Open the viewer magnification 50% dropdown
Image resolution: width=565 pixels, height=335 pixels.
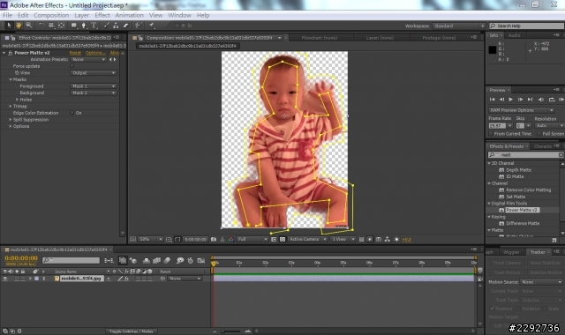tap(151, 239)
